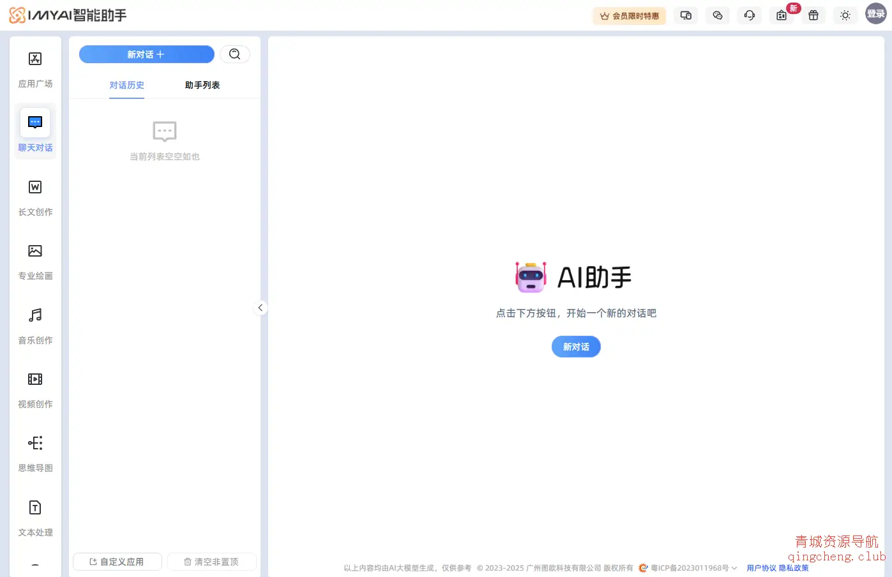
Task: Switch to the 助手列表 tab
Action: pyautogui.click(x=202, y=85)
